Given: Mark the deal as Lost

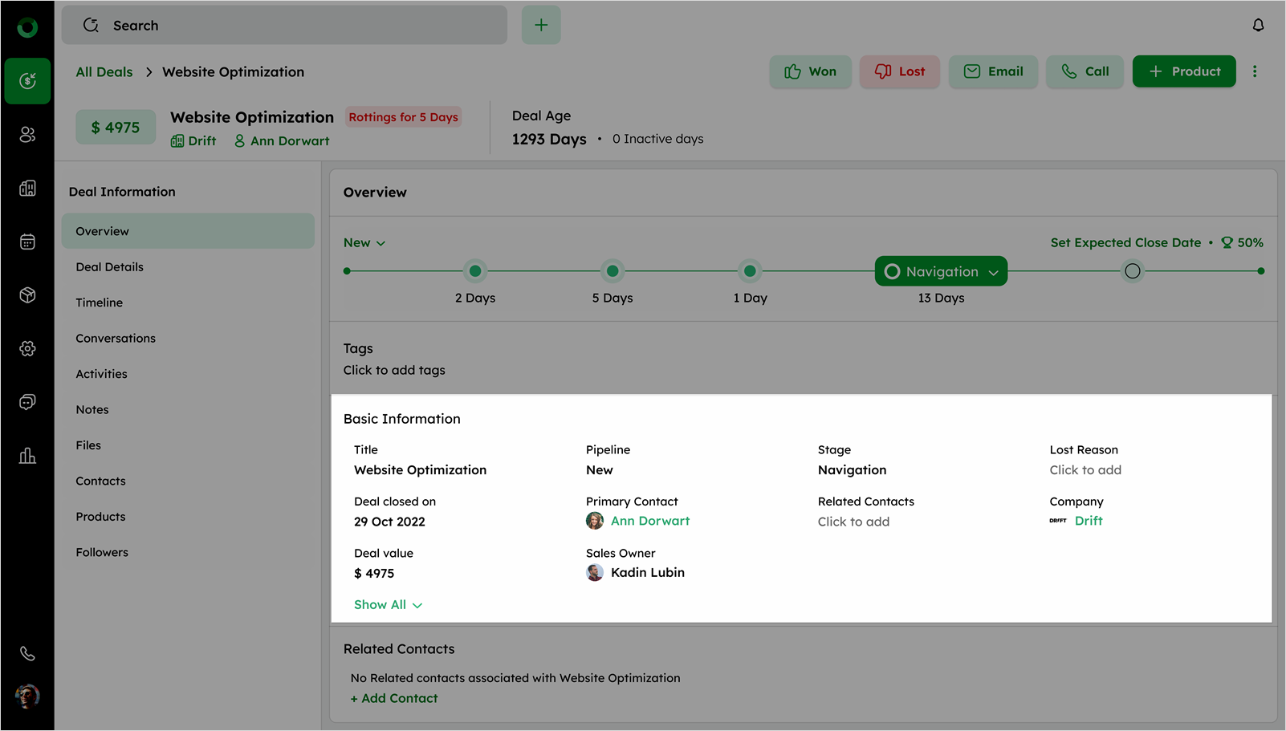Looking at the screenshot, I should click(899, 71).
